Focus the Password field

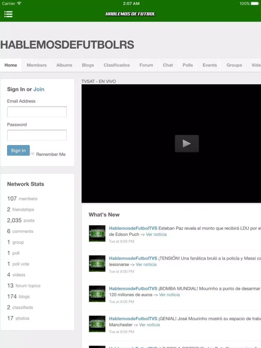pos(37,135)
